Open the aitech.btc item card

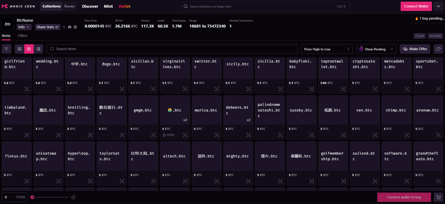(x=175, y=164)
